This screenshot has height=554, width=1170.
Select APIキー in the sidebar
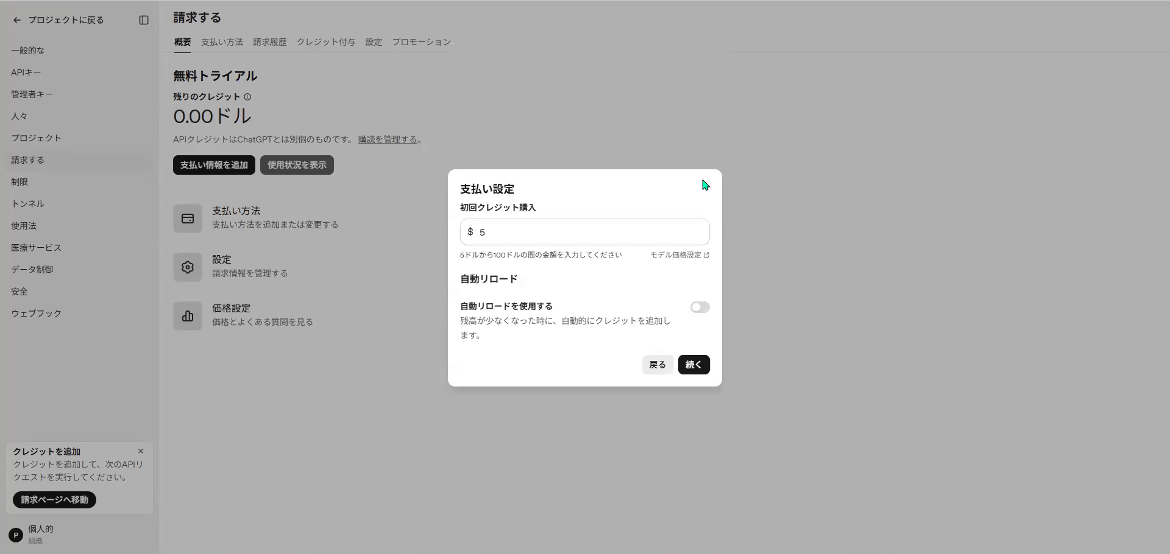[x=26, y=72]
